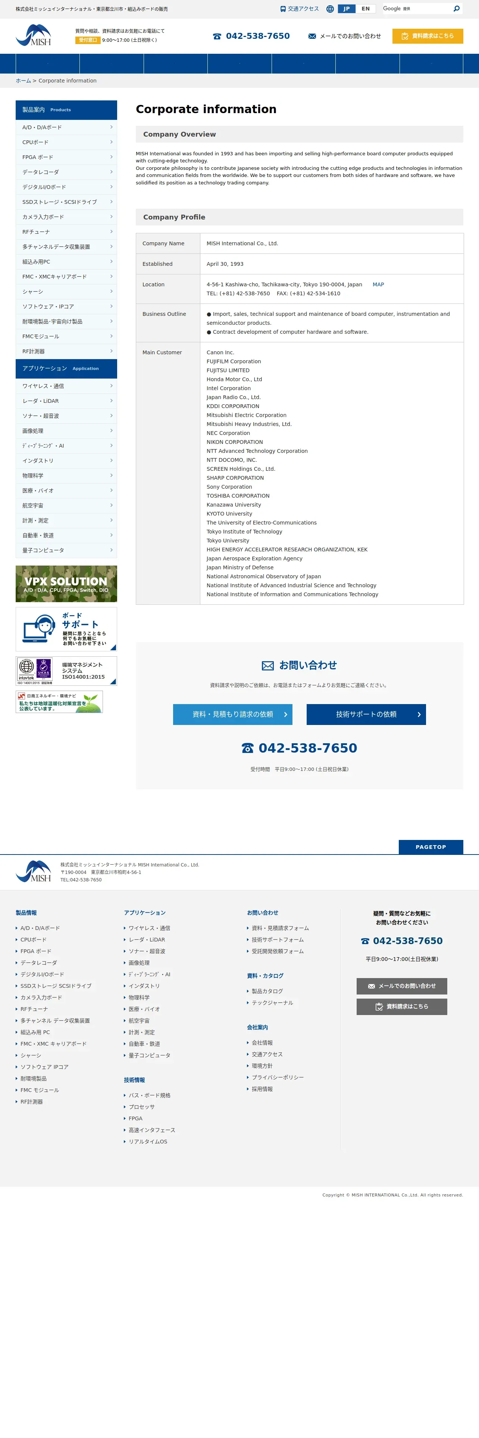Open footer link プライバシーポリシー
479x1438 pixels.
tap(278, 1077)
